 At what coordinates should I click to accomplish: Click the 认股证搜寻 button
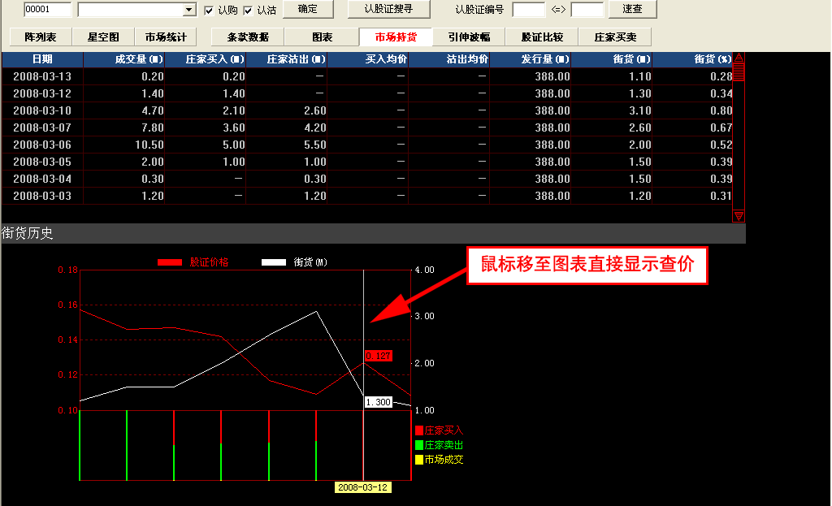point(388,9)
